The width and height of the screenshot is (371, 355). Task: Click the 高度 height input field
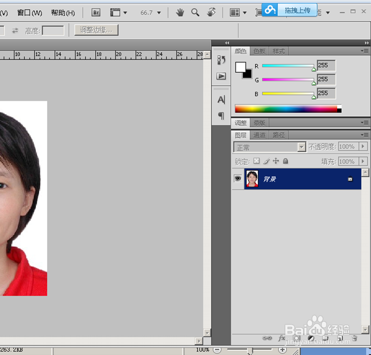(53, 31)
